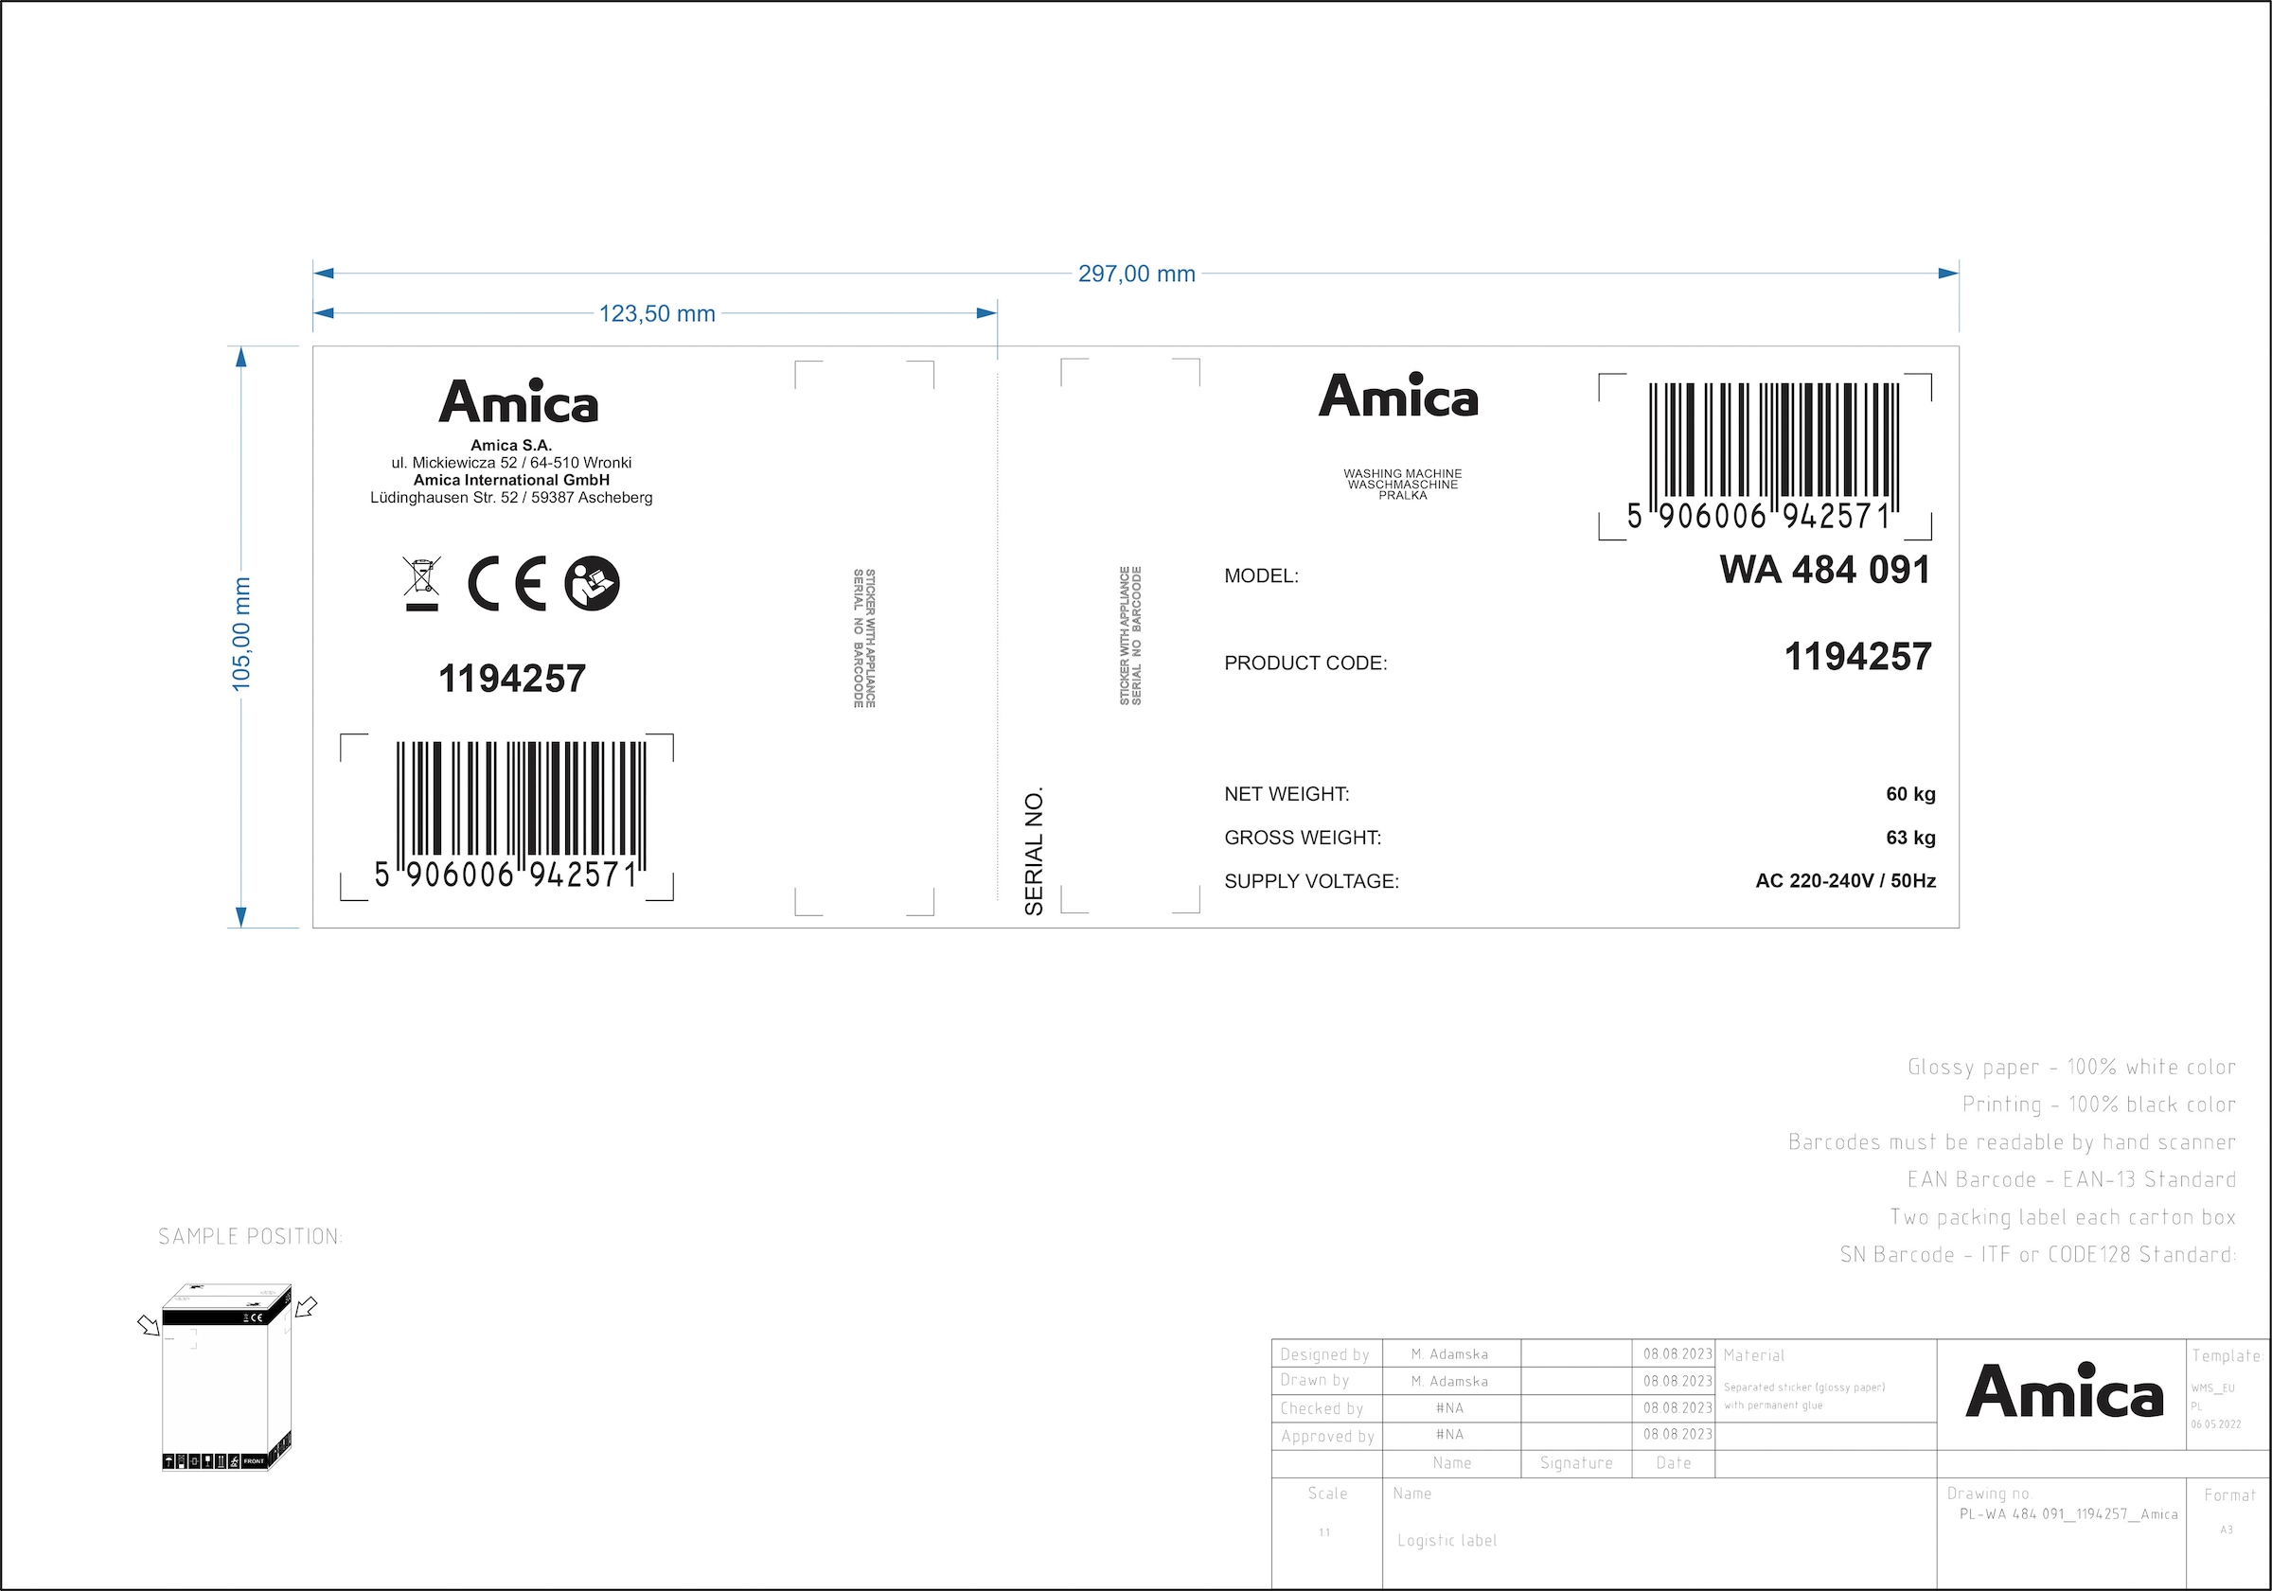
Task: Select the Amica logo above WASHING MACHINE text
Action: pos(1398,395)
